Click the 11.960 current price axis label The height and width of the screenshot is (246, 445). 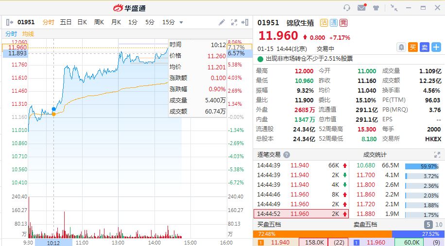(15, 48)
